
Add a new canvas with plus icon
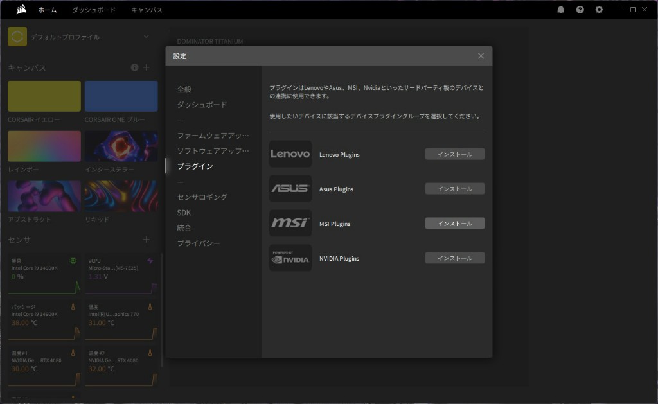pos(146,67)
